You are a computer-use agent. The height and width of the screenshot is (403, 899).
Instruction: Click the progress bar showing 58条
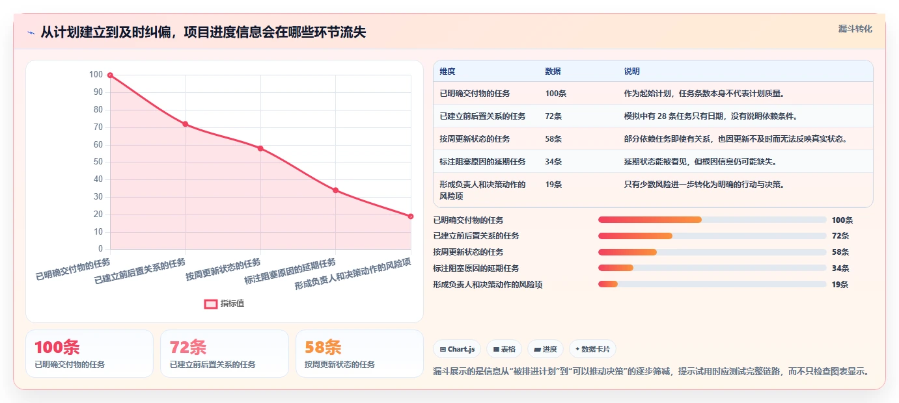712,252
